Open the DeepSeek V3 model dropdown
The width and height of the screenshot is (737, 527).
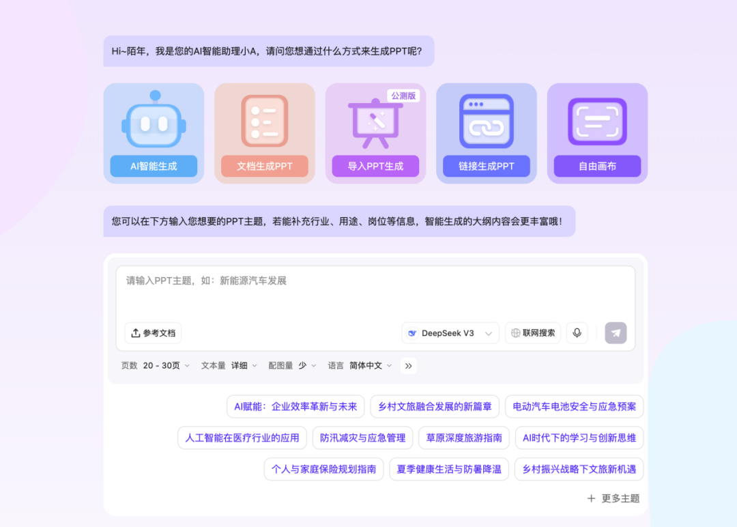450,333
